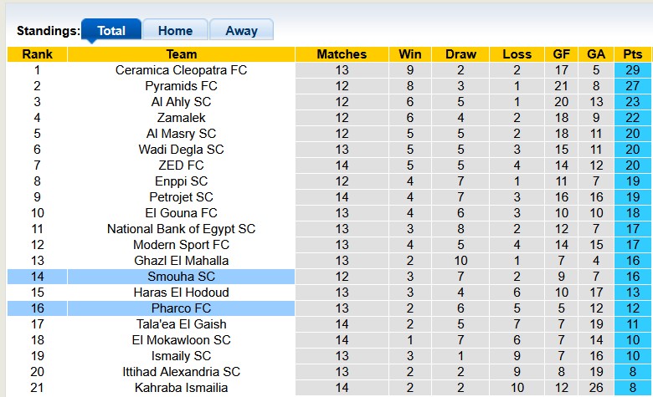Click the Matches column header
This screenshot has width=653, height=397.
[342, 54]
